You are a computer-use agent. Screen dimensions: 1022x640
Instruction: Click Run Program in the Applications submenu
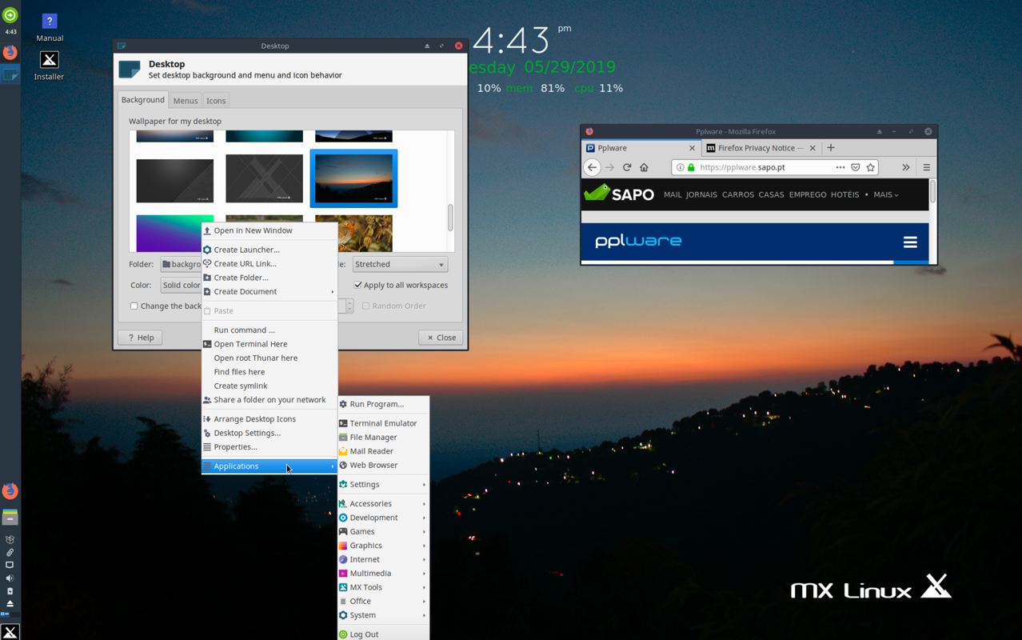coord(376,403)
